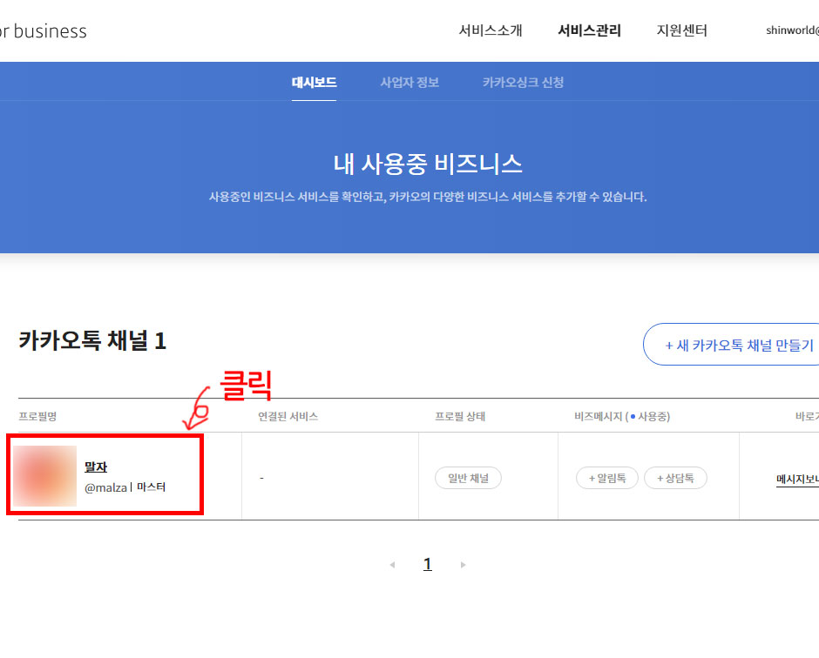Select page number 1
The image size is (819, 658).
[x=427, y=564]
